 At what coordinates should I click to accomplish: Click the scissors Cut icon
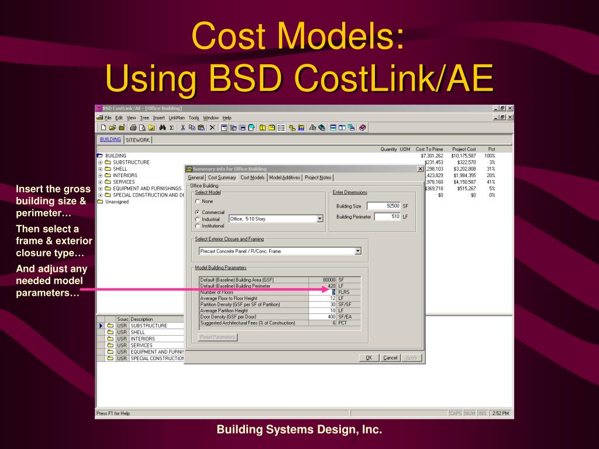(183, 127)
